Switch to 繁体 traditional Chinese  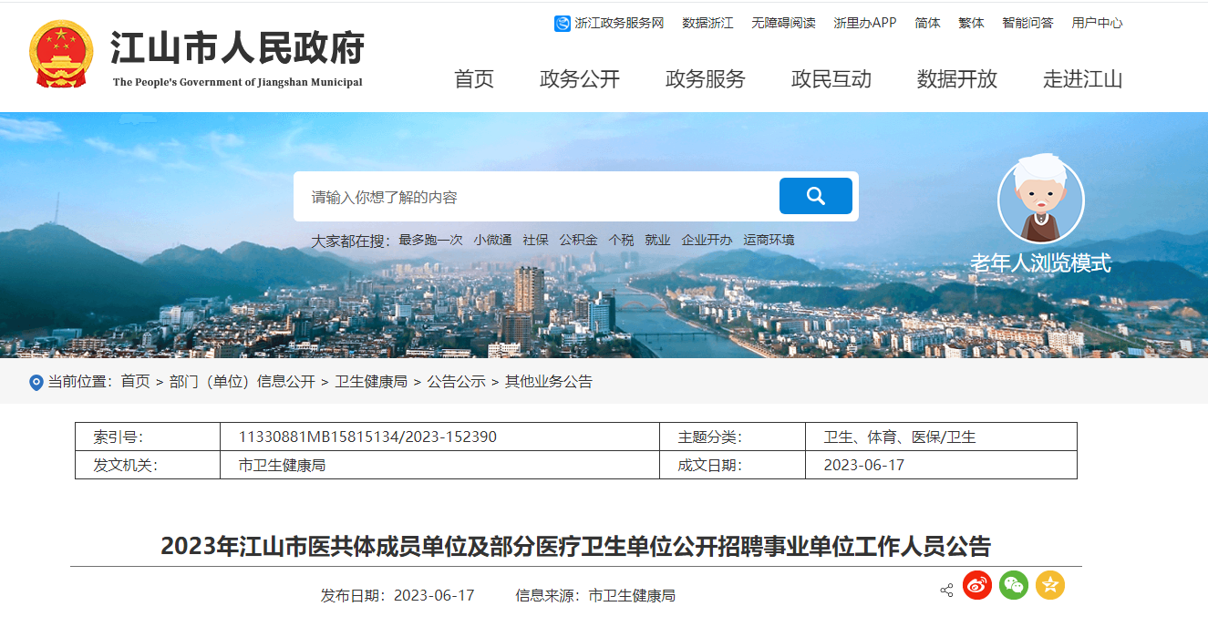(971, 23)
